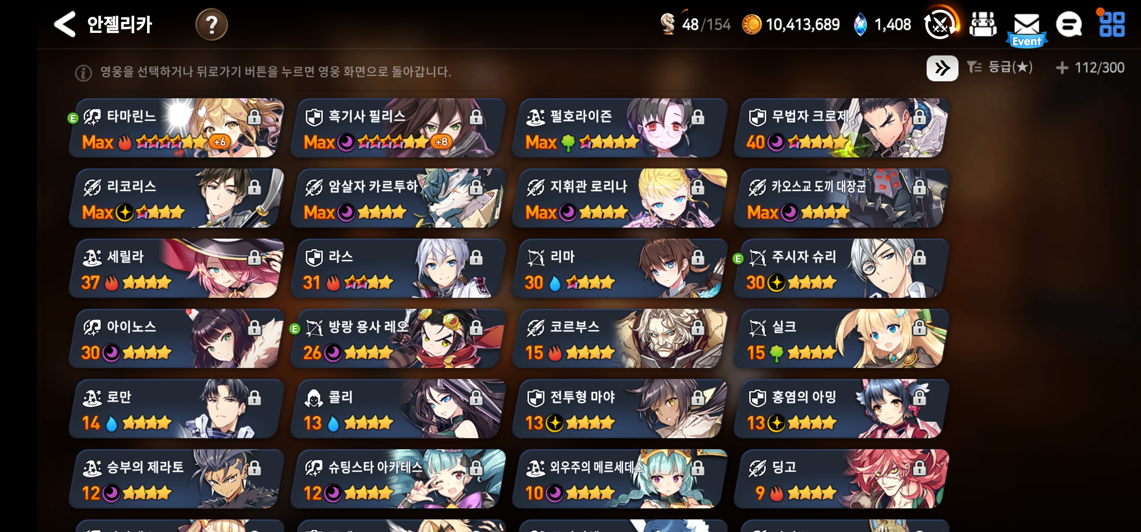The height and width of the screenshot is (532, 1141).
Task: Open the Event mailbox icon
Action: [1026, 28]
